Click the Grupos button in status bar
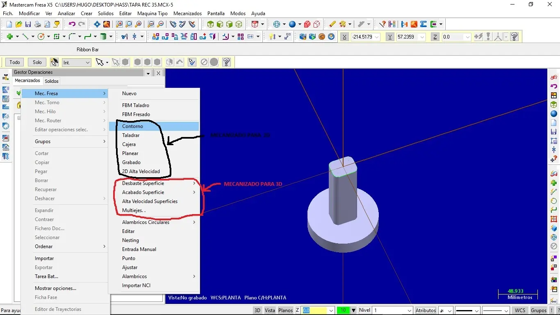 (539, 310)
